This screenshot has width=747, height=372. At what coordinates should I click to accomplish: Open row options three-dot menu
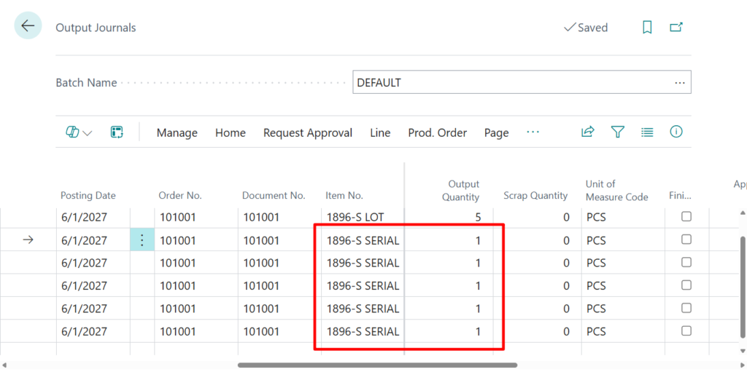pyautogui.click(x=142, y=240)
